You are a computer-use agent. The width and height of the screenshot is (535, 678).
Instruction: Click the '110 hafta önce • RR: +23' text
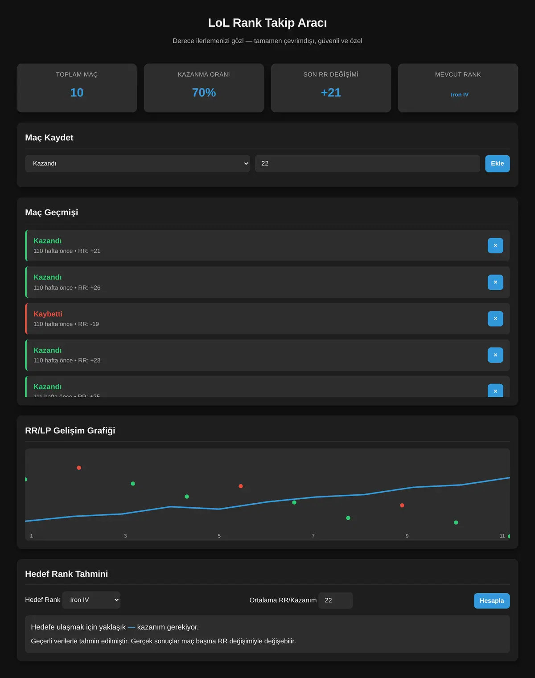click(x=67, y=360)
